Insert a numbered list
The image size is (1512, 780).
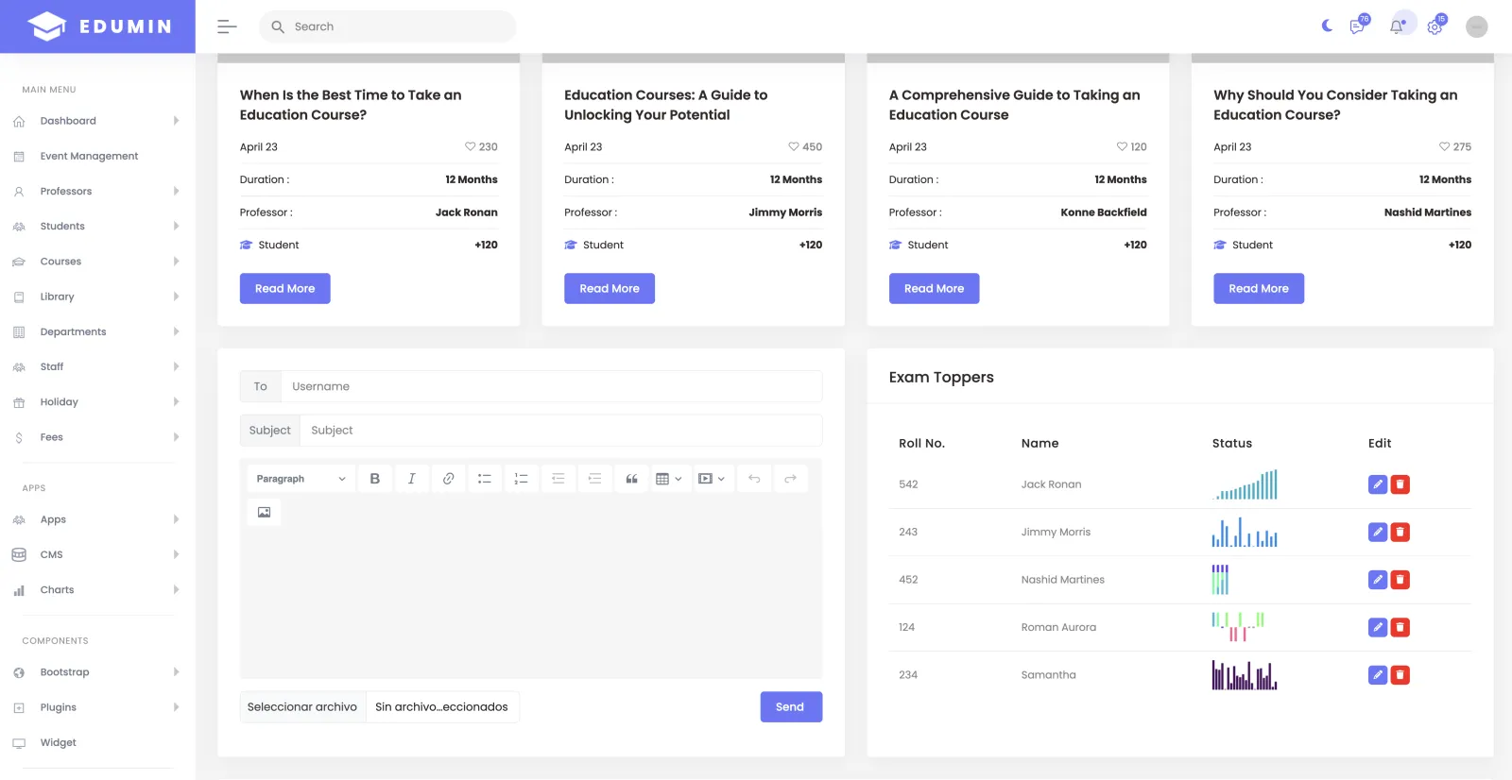pyautogui.click(x=522, y=479)
